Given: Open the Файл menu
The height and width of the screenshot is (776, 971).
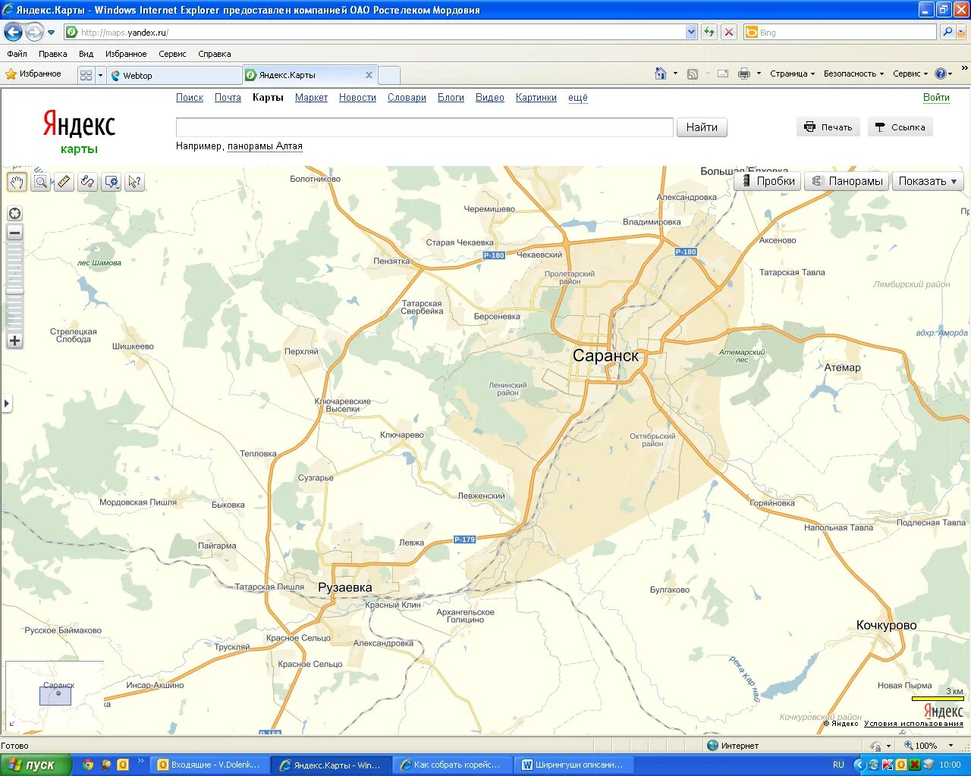Looking at the screenshot, I should (x=17, y=54).
